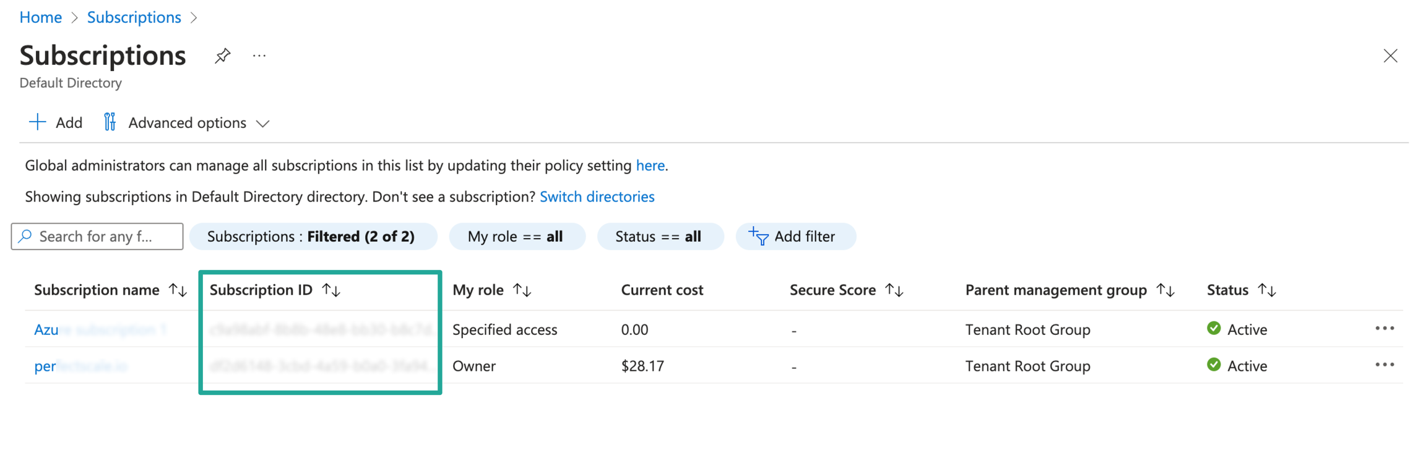The height and width of the screenshot is (453, 1426).
Task: Go to Home in the breadcrumb
Action: (41, 17)
